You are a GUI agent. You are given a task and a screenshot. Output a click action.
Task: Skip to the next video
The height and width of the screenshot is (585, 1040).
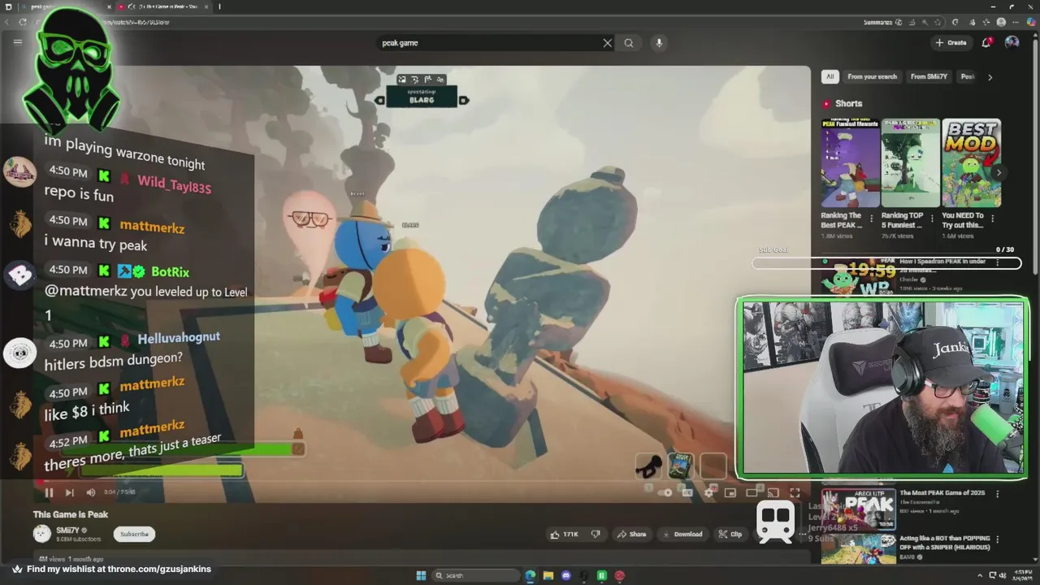69,492
